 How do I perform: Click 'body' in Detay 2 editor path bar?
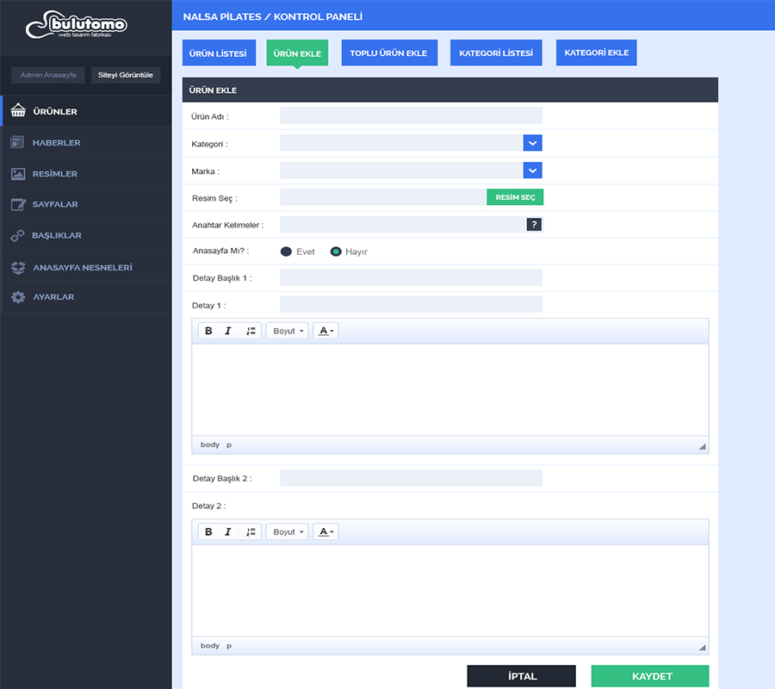(x=210, y=646)
